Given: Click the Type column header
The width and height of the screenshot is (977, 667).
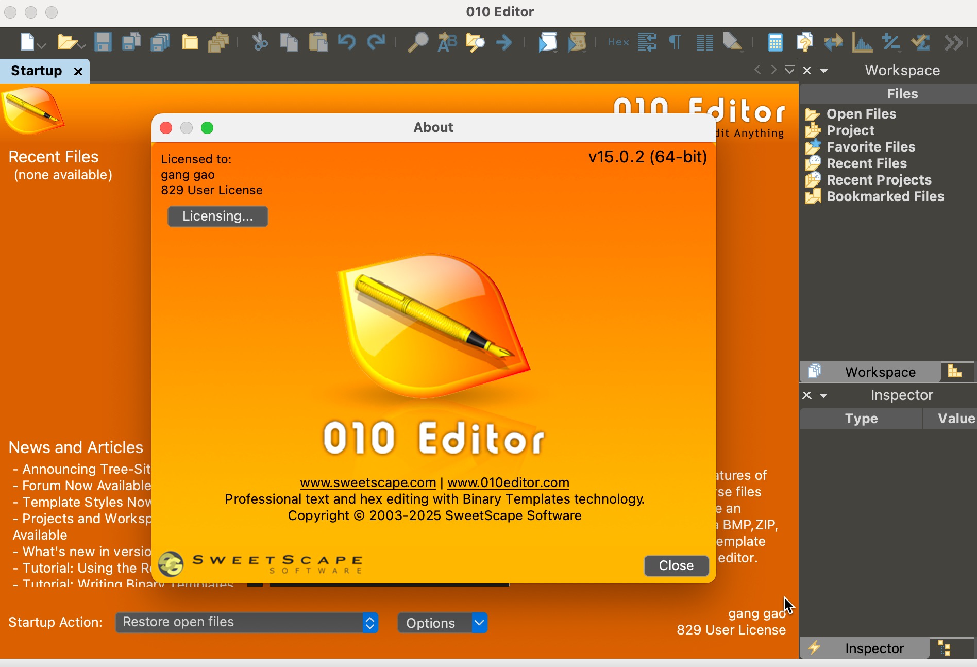Looking at the screenshot, I should pyautogui.click(x=861, y=419).
